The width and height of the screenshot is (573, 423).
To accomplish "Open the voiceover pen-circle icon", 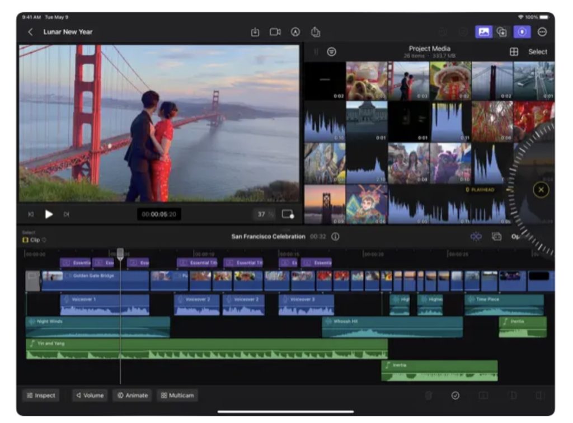I will click(x=295, y=32).
